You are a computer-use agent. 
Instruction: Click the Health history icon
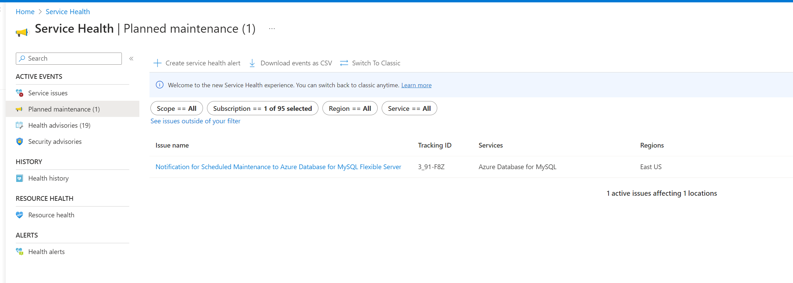20,178
